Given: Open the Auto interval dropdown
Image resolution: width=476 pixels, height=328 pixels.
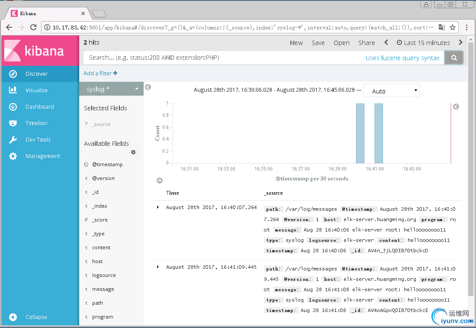Looking at the screenshot, I should [x=392, y=91].
